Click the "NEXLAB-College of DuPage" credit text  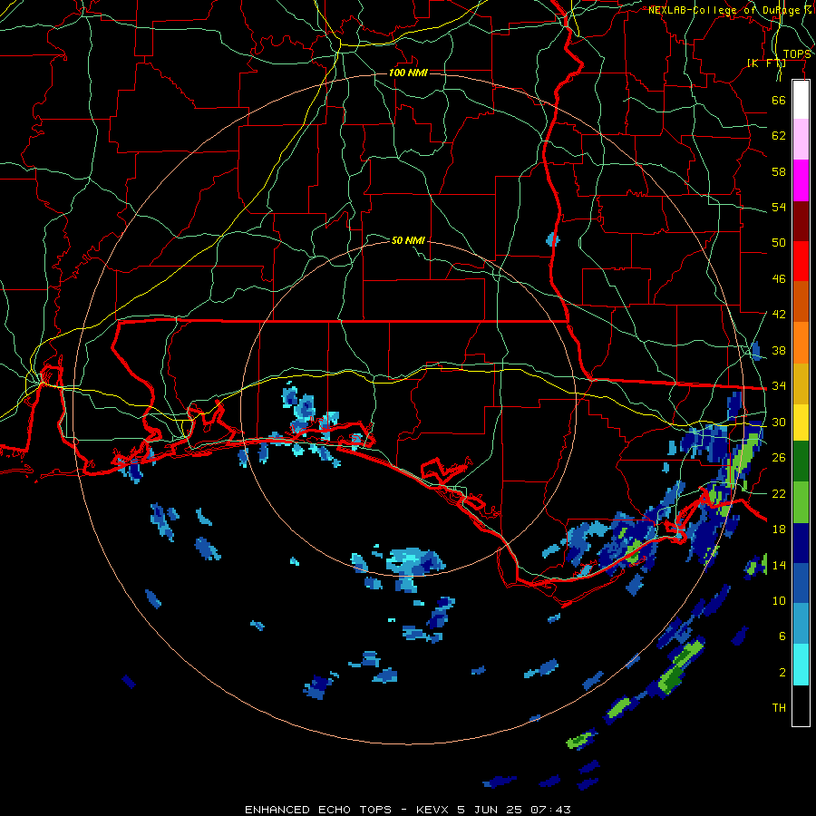(726, 10)
